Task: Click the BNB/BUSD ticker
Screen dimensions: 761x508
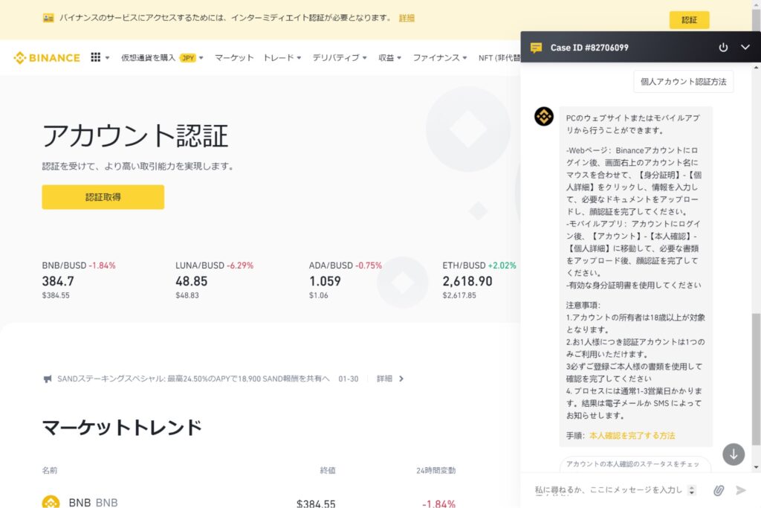Action: [79, 280]
